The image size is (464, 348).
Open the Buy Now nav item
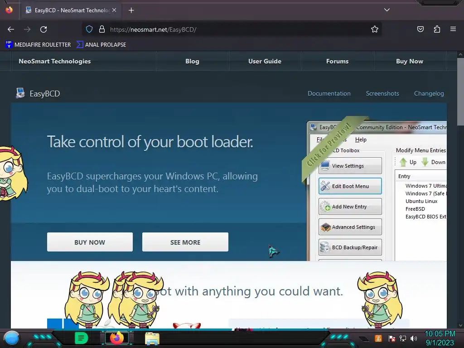410,61
